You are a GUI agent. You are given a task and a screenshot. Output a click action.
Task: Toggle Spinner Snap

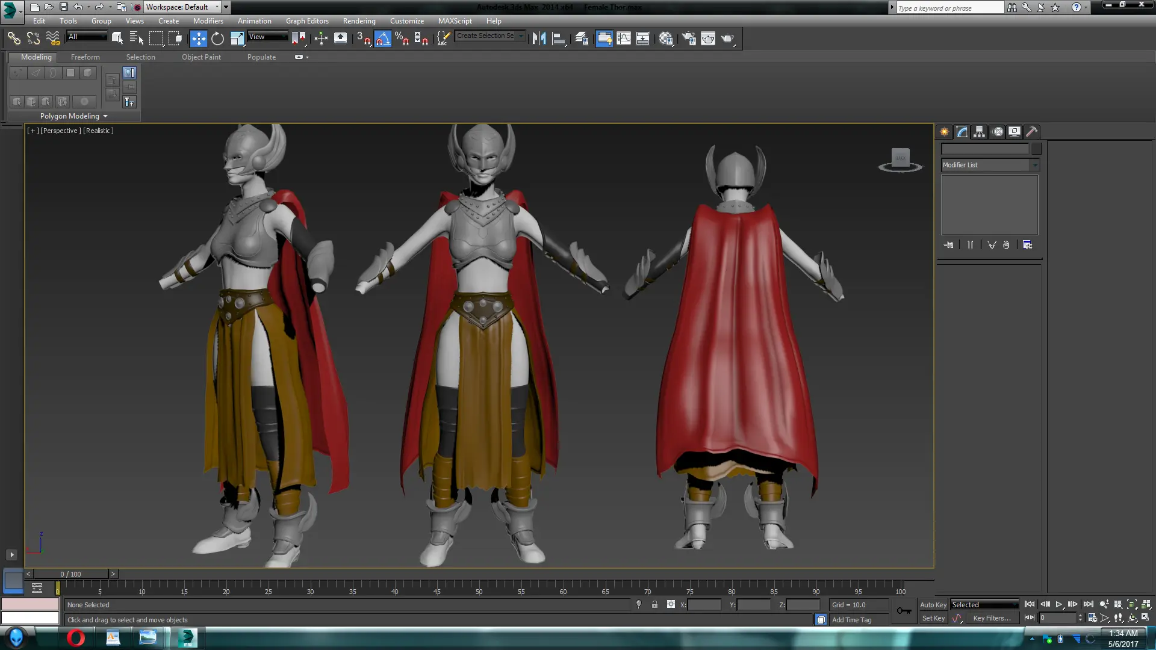421,39
